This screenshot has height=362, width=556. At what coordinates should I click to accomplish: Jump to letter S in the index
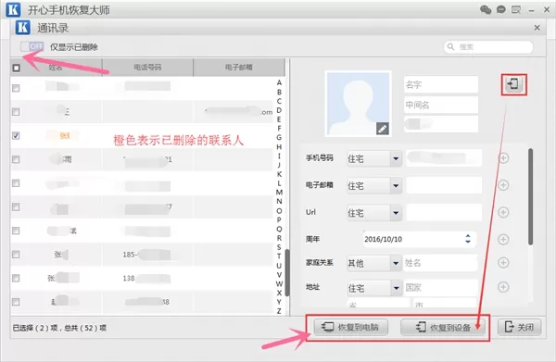point(279,247)
